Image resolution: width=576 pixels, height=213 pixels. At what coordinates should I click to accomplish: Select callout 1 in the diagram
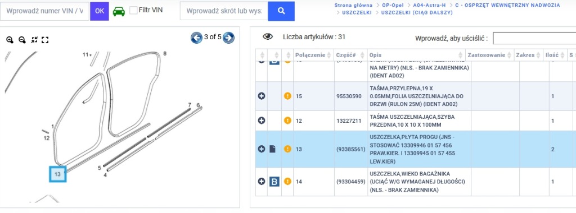tap(52, 126)
